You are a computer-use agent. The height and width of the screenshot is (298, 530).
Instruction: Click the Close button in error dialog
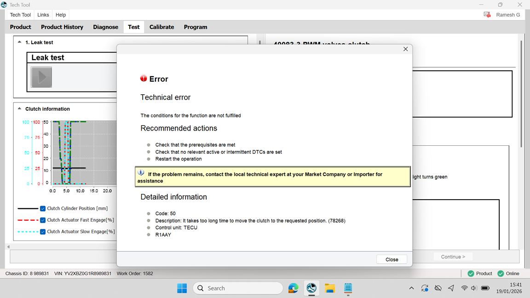(x=392, y=259)
